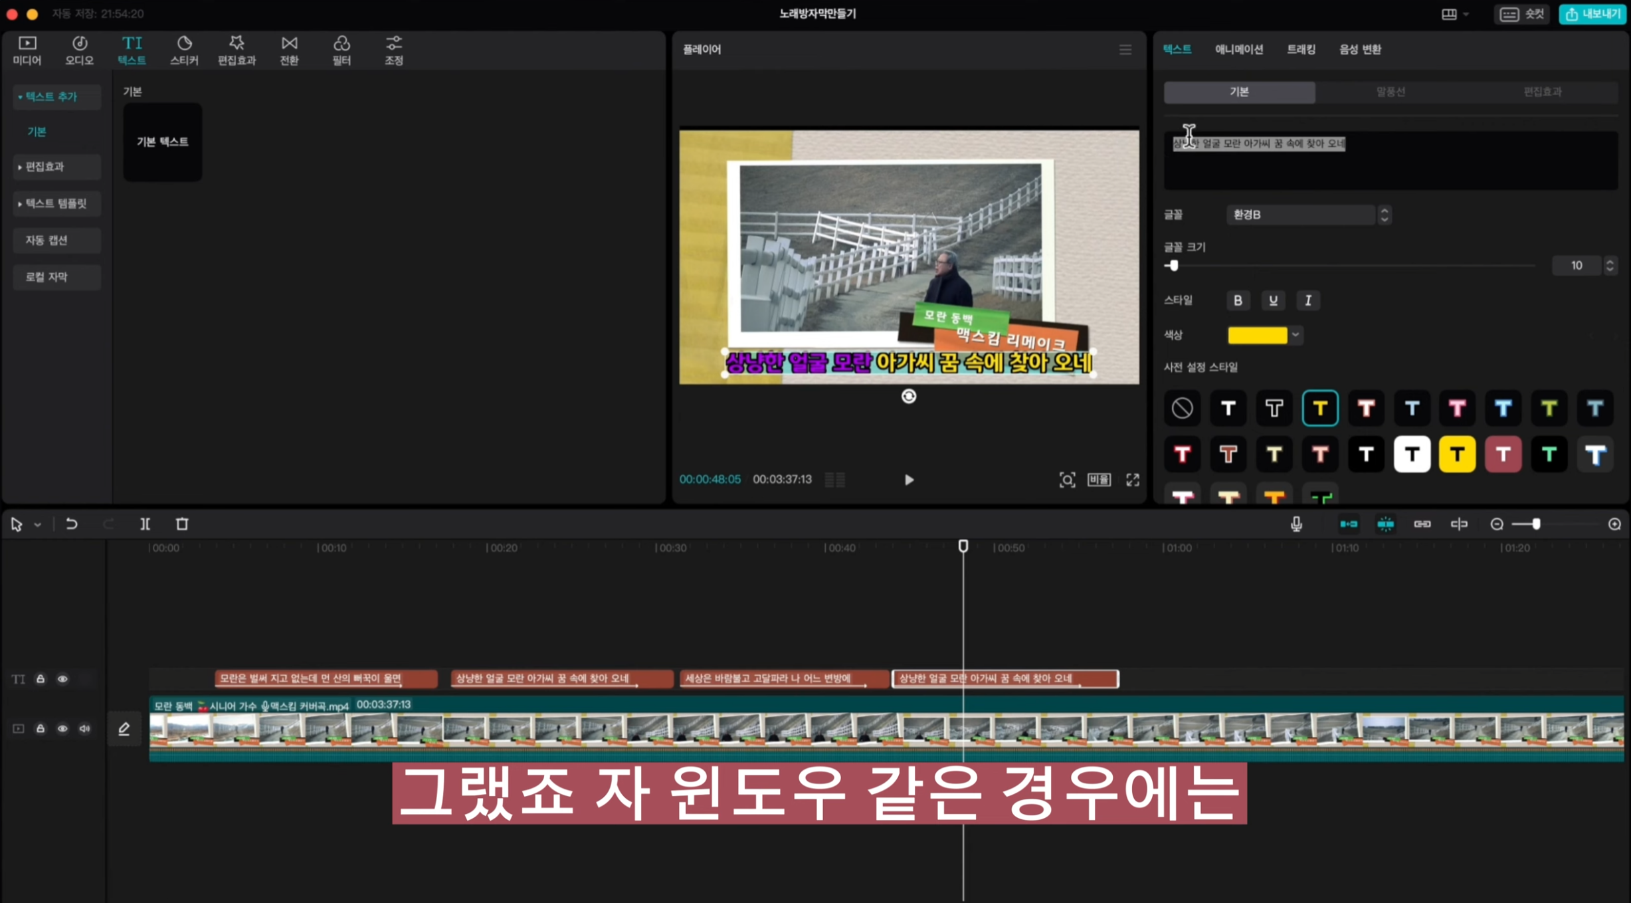Image resolution: width=1631 pixels, height=903 pixels.
Task: Open the 미디어 panel in the top toolbar
Action: click(26, 50)
